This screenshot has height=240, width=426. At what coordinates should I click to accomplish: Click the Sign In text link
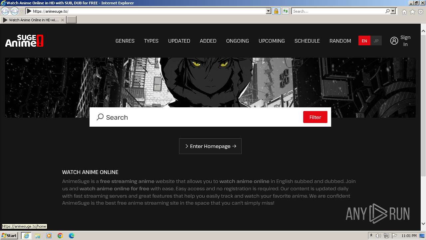pos(405,41)
